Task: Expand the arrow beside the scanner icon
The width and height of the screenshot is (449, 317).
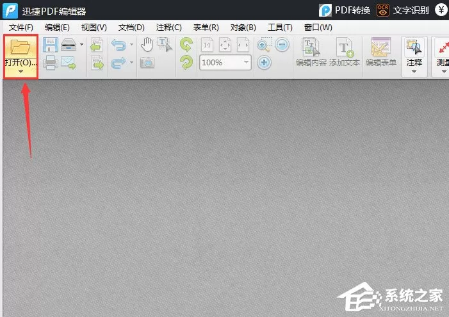Action: 81,44
